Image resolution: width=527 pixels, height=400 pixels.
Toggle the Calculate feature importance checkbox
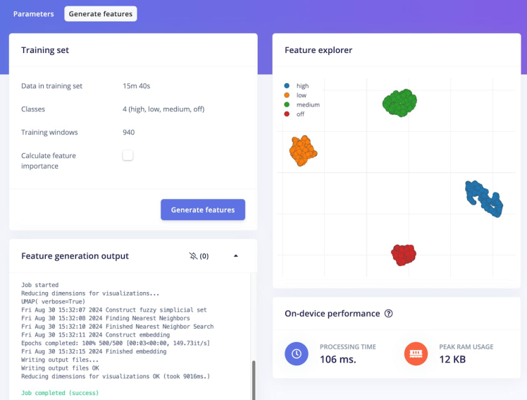[128, 155]
